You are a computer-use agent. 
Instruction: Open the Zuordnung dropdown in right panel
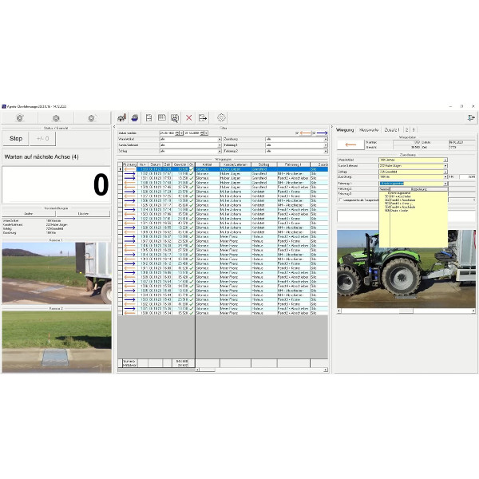pyautogui.click(x=445, y=177)
